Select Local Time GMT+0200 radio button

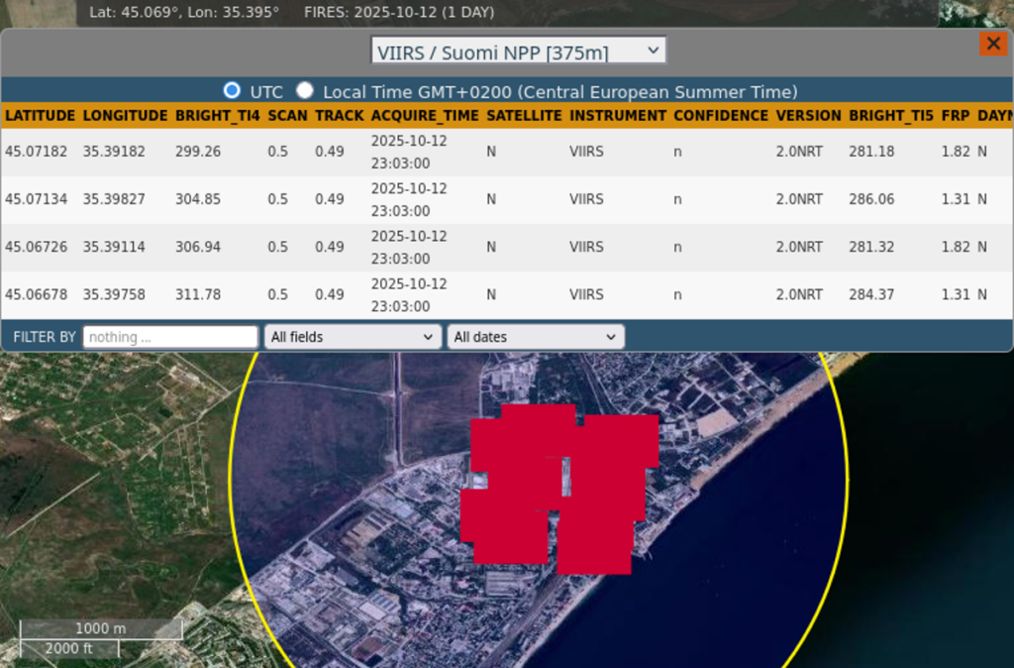(305, 90)
